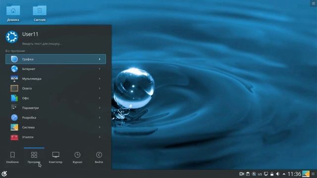Expand the Параметри submenu arrow
317x178 pixels.
pos(100,108)
